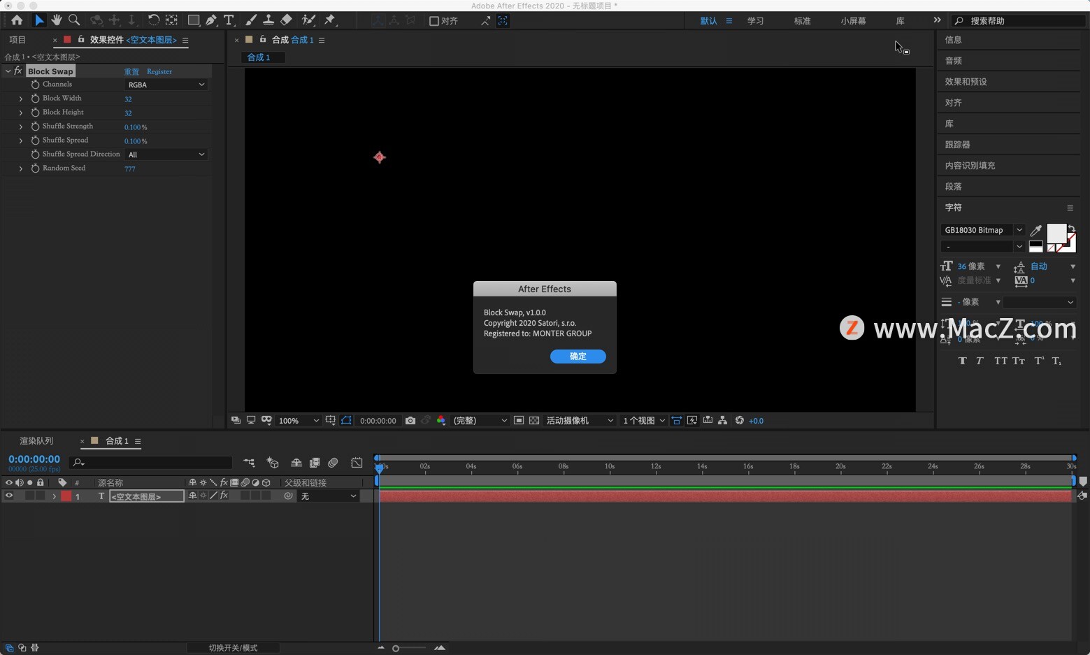Image resolution: width=1090 pixels, height=655 pixels.
Task: Toggle stopwatch for Block Width
Action: click(35, 99)
